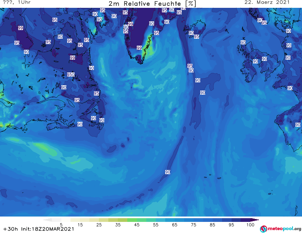Click the date text '22. Maerz 2021'
The image size is (302, 233).
click(267, 2)
